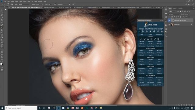Click the checkmark icon in Sadesign panel

(139, 31)
